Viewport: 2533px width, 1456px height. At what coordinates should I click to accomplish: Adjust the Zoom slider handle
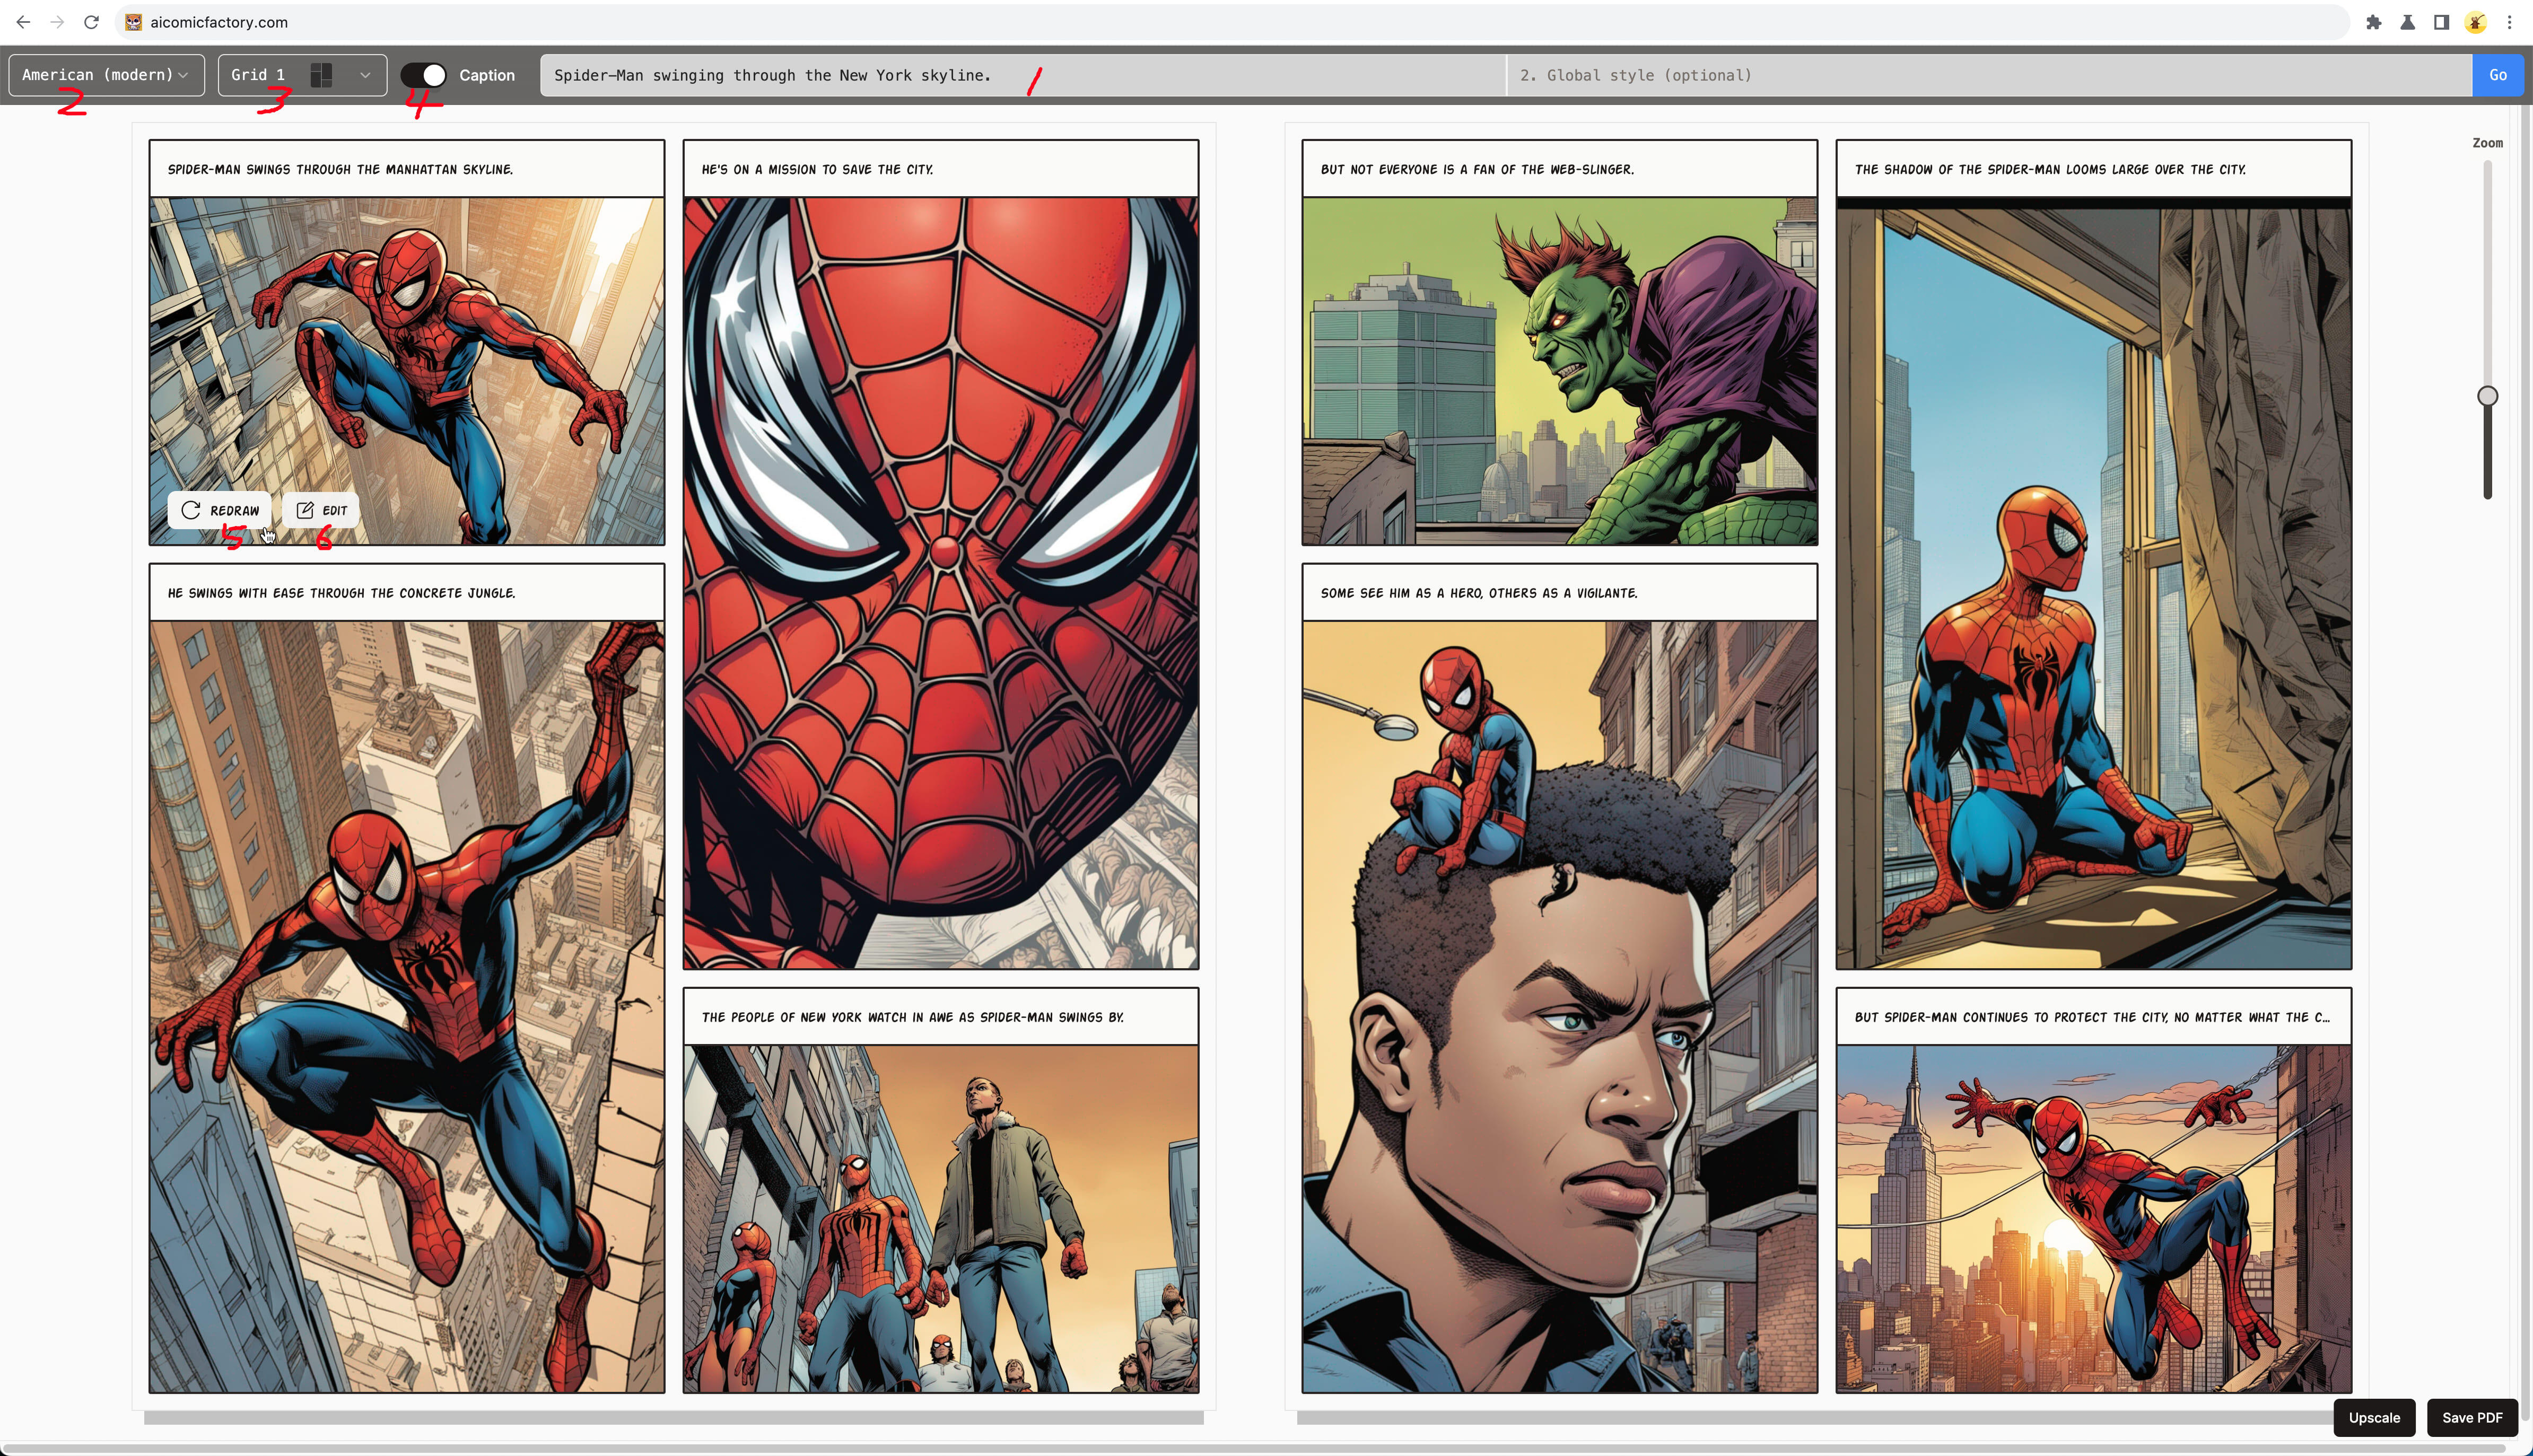2487,396
